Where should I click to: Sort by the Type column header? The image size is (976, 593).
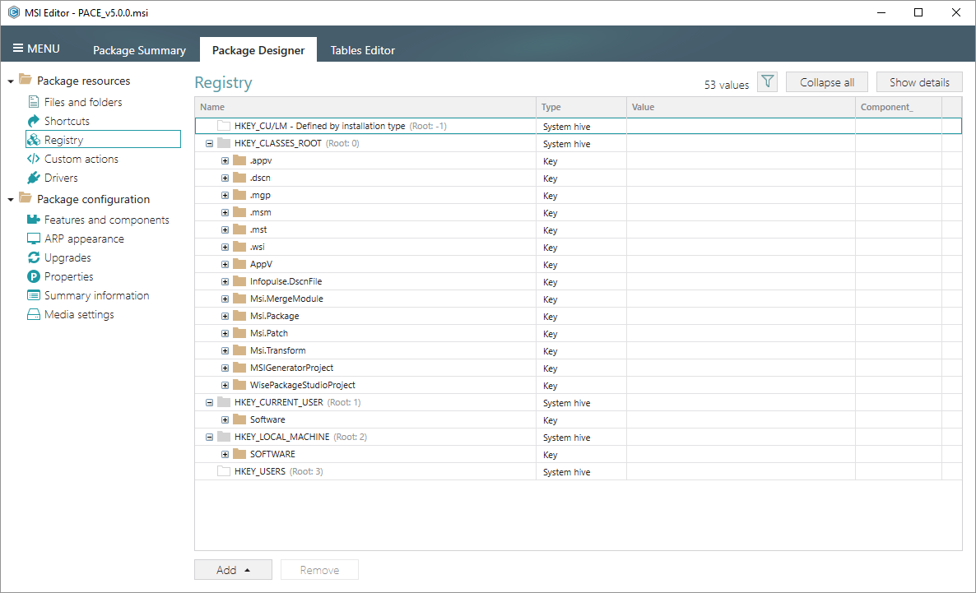point(581,107)
